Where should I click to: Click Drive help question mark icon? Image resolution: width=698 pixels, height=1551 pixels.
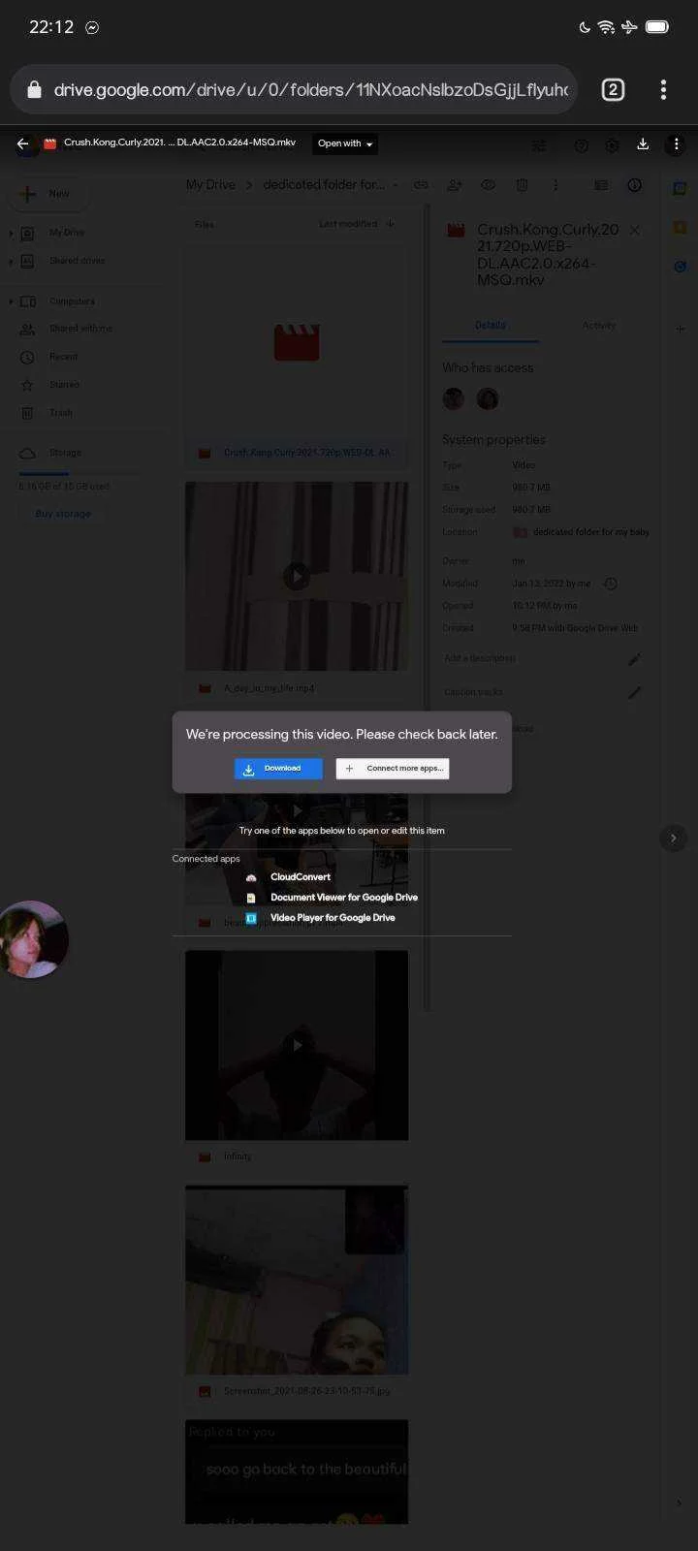click(x=581, y=145)
